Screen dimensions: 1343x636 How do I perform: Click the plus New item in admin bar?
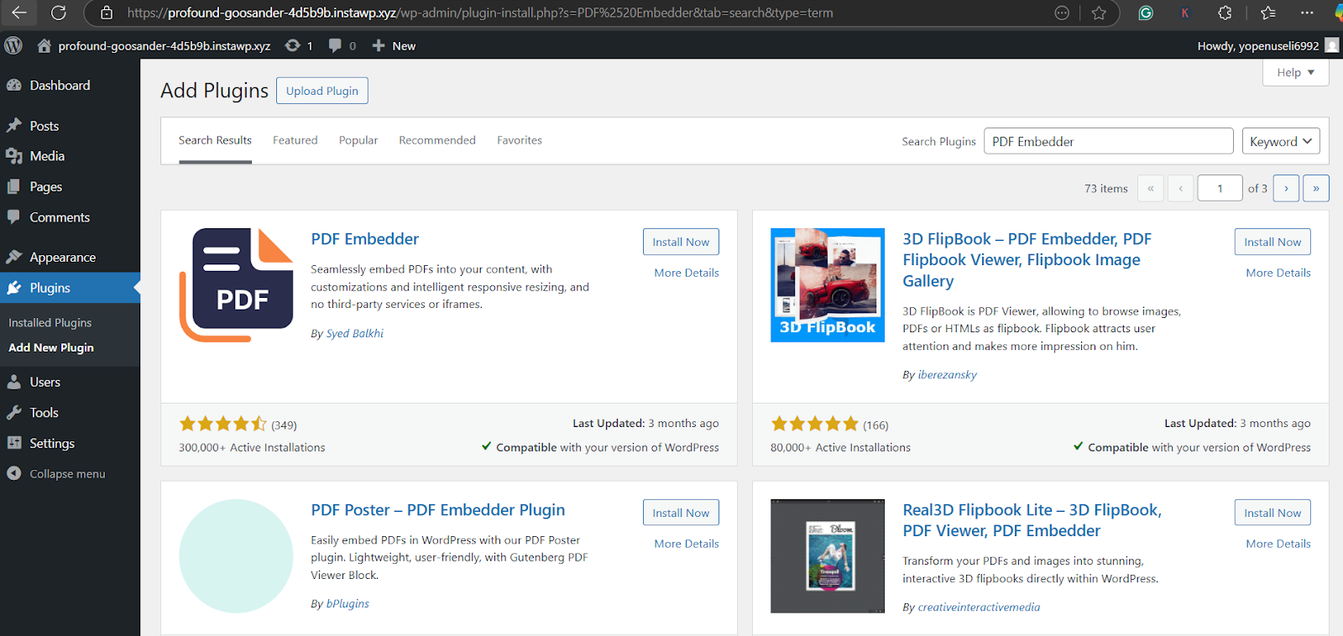[x=394, y=45]
